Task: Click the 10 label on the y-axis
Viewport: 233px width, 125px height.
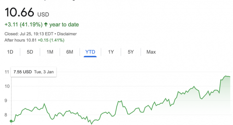Action: click(7, 86)
